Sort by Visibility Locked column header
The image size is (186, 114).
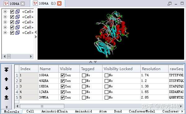pyautogui.click(x=121, y=69)
